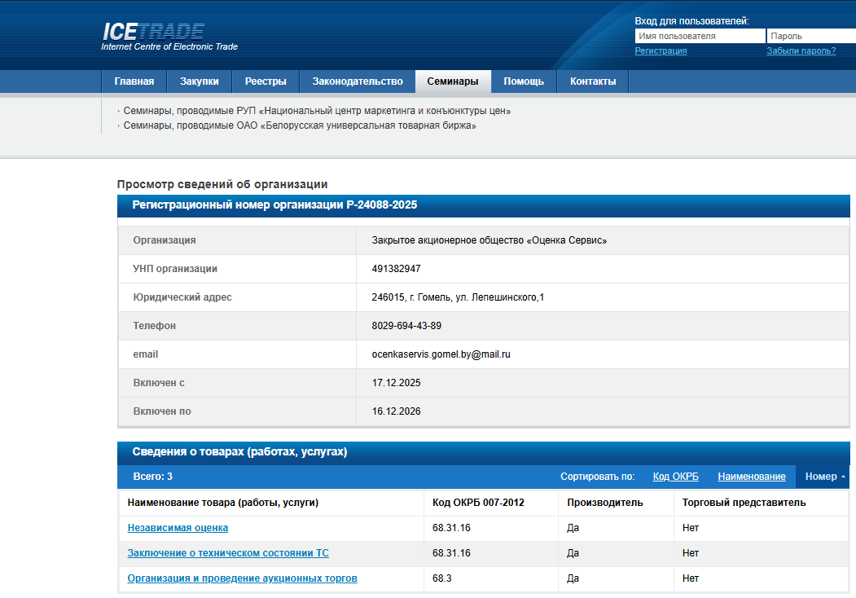Go to the Реестры menu tab
The image size is (856, 598).
[266, 81]
